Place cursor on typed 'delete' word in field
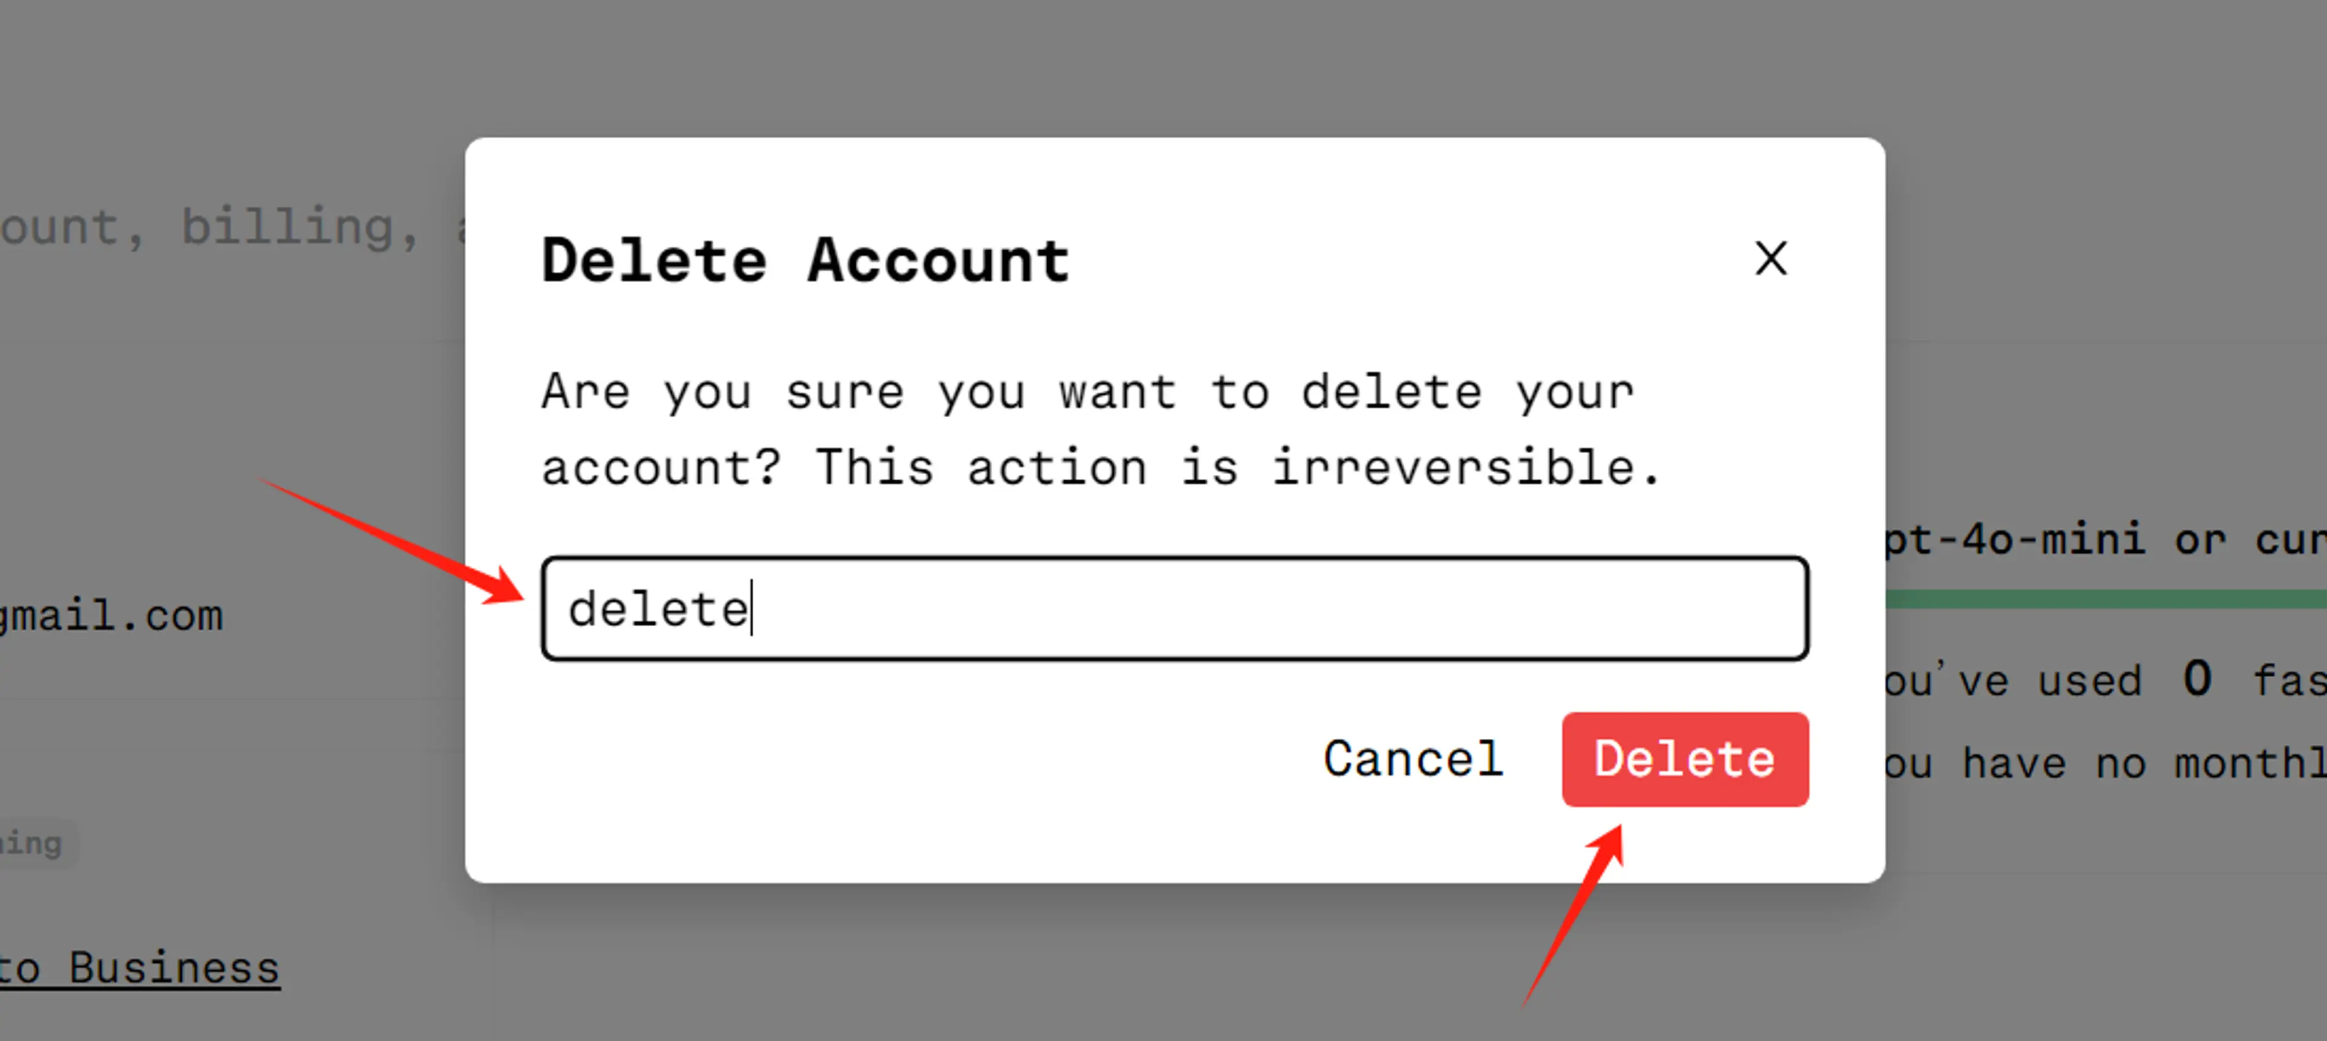The image size is (2327, 1041). (x=657, y=609)
